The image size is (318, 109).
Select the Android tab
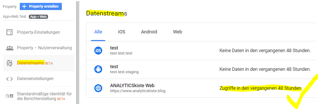pyautogui.click(x=149, y=32)
